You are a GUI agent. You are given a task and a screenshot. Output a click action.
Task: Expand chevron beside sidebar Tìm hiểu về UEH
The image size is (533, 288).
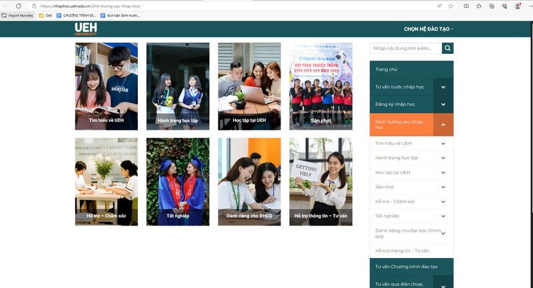coord(443,144)
